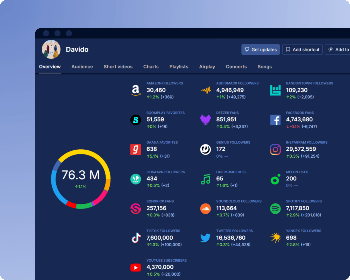Image resolution: width=350 pixels, height=280 pixels.
Task: Click the SoundCloud logo icon
Action: click(205, 208)
